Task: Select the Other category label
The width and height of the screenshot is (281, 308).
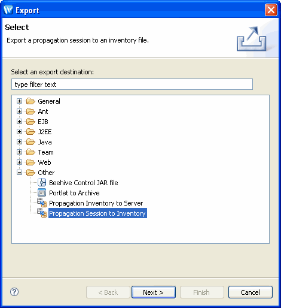Action: click(46, 173)
